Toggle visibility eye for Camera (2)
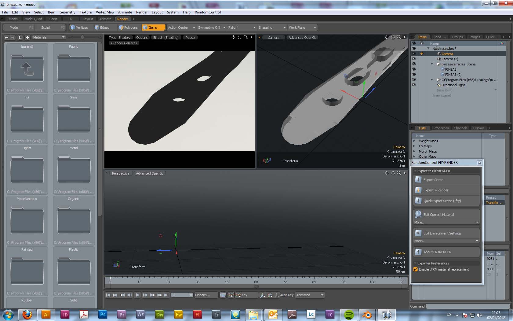 414,59
